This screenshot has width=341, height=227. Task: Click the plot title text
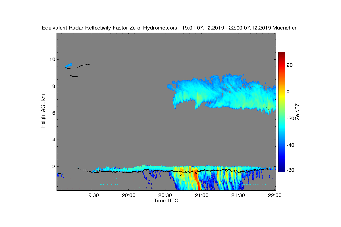[x=170, y=28]
